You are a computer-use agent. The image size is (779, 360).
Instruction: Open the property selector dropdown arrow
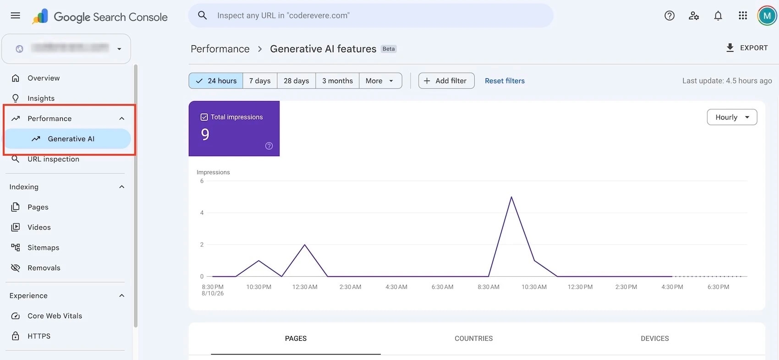coord(119,49)
